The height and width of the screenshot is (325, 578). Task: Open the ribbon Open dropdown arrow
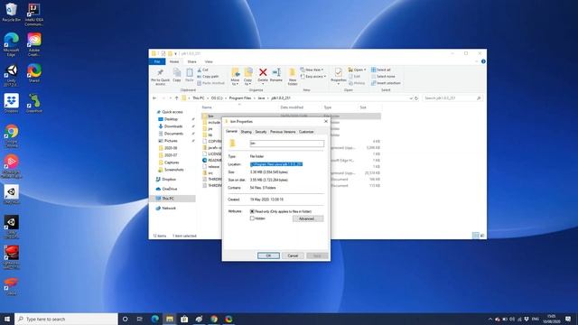coord(365,70)
